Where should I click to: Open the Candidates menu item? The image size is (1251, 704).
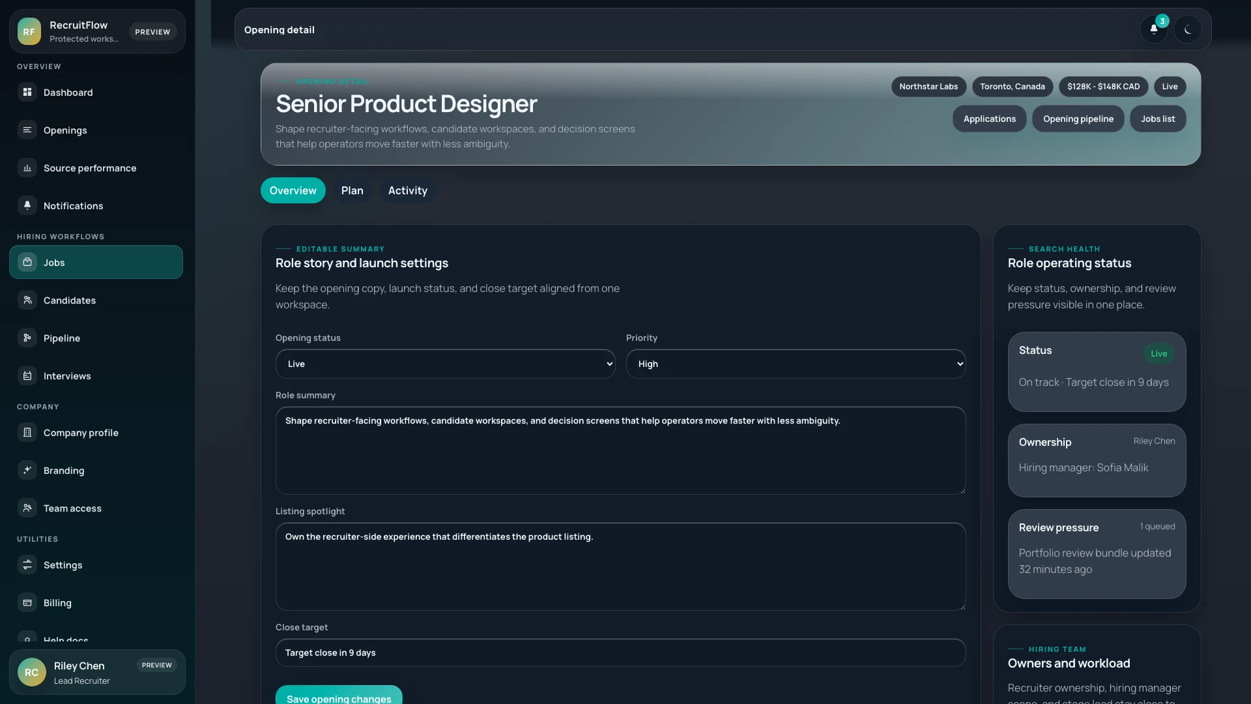coord(96,301)
